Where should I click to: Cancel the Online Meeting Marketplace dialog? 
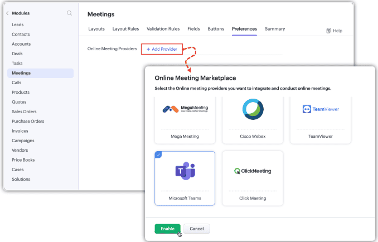point(197,229)
